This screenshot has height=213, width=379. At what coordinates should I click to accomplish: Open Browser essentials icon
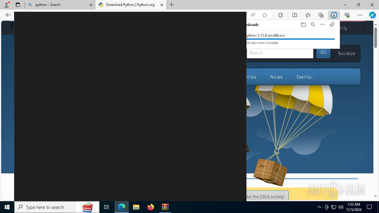coord(347,15)
